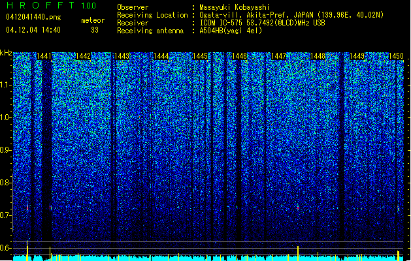This screenshot has height=261, width=411.
Task: Click the 1.0 kHz axis tick label
Action: tap(6, 117)
